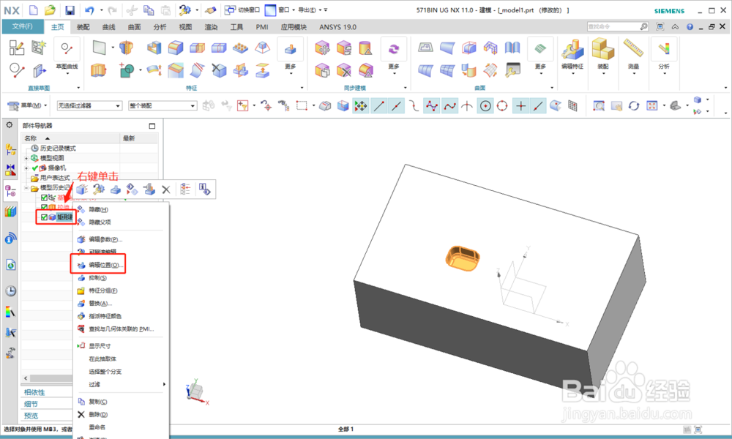732x439 pixels.
Task: Choose 抑制(S) from context menu
Action: tap(97, 278)
